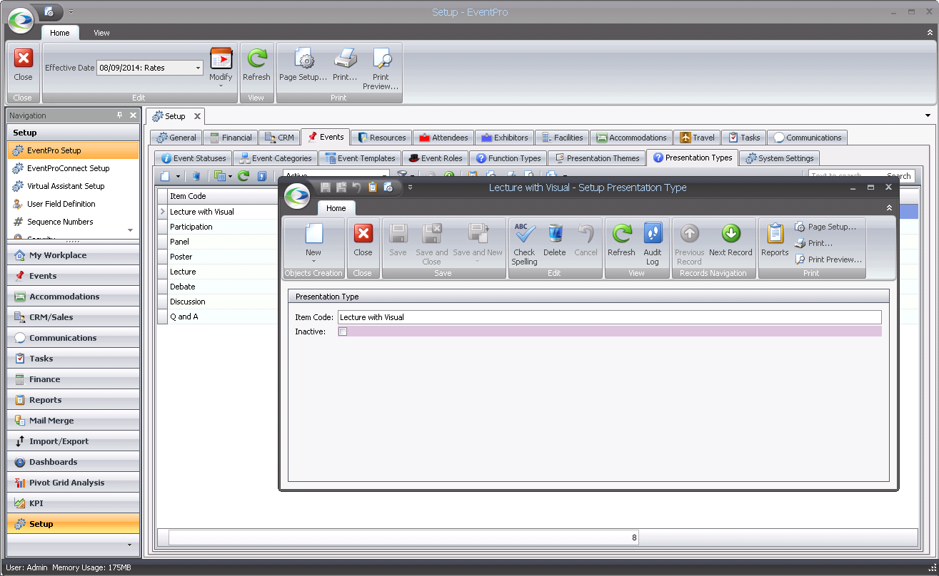Customize dialog quick access toolbar dropdown
The height and width of the screenshot is (576, 939).
coord(410,187)
